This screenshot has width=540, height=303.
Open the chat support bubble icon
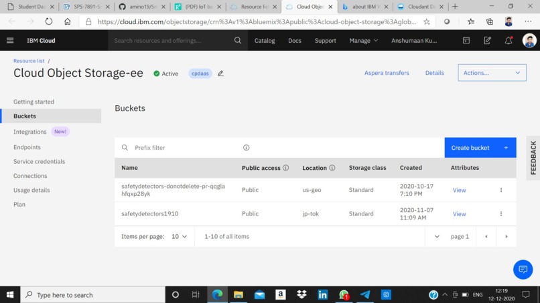pos(523,270)
